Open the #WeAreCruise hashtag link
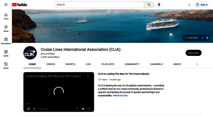The width and height of the screenshot is (213, 116). pos(120,96)
